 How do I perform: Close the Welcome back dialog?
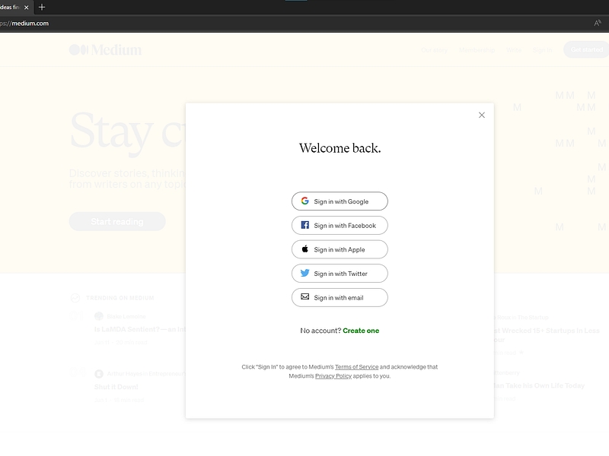click(481, 116)
